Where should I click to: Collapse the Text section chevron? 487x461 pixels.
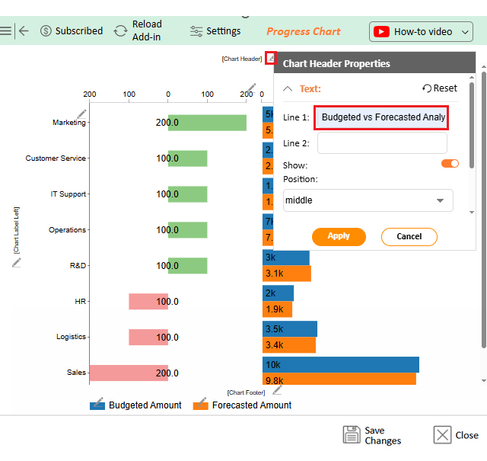(x=288, y=88)
